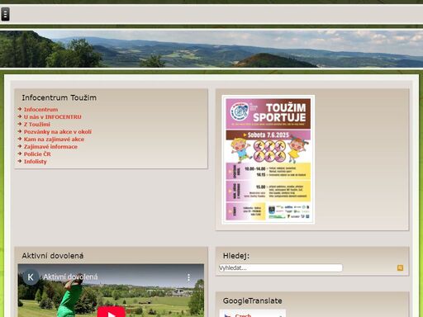Screen dimensions: 423x317
Task: Open Pozvánky na akce v okolí
Action: 58,132
